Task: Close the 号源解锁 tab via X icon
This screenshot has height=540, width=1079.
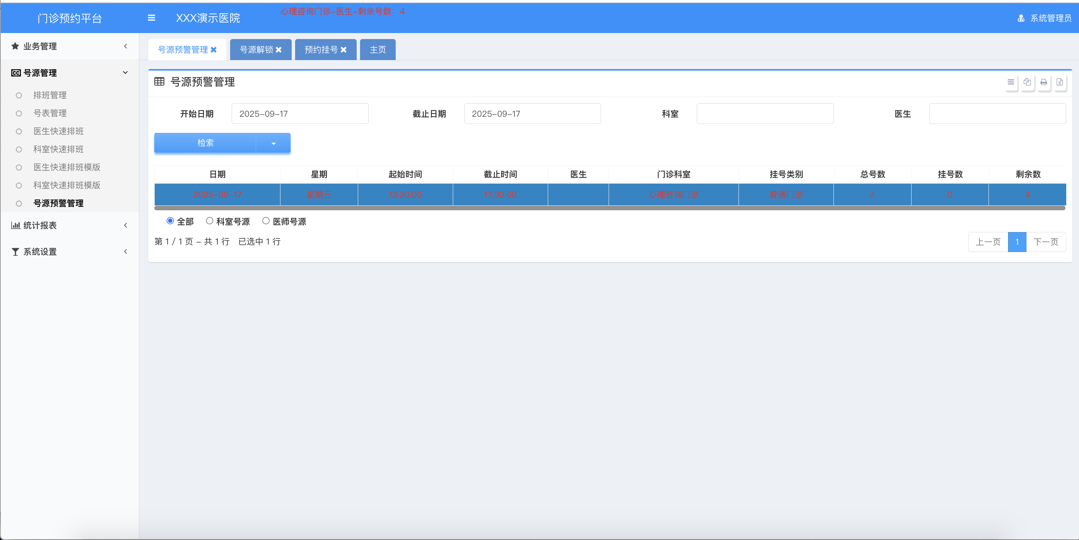Action: click(x=279, y=50)
